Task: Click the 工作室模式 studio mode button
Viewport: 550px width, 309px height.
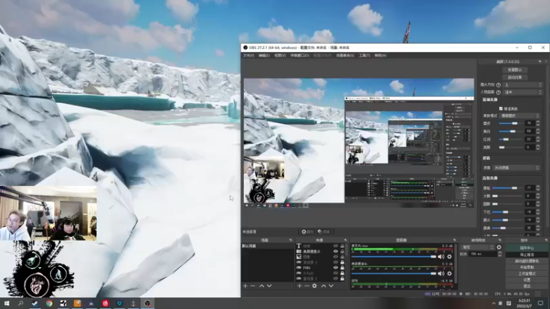Action: 527,273
